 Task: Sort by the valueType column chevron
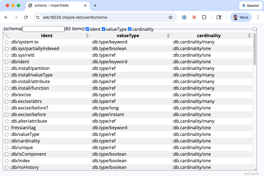click(168, 35)
